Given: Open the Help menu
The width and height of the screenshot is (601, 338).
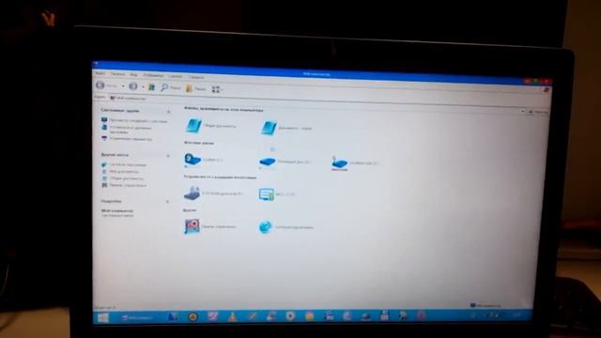Looking at the screenshot, I should 196,77.
